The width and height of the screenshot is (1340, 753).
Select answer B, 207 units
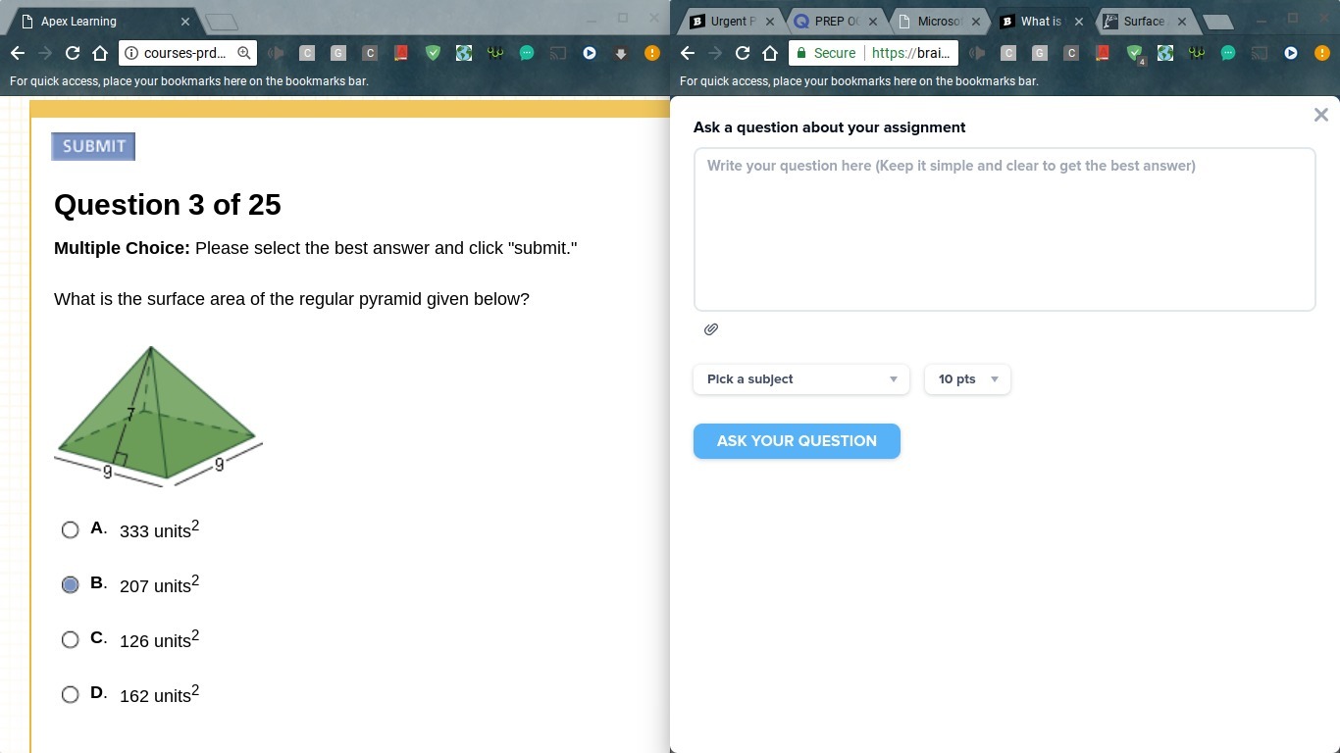pyautogui.click(x=70, y=585)
